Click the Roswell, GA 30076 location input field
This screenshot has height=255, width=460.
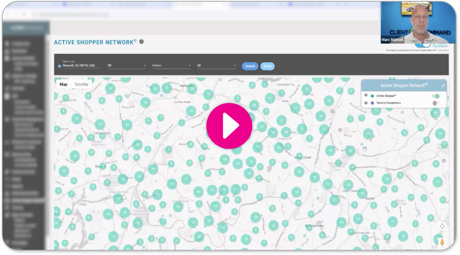tap(82, 66)
